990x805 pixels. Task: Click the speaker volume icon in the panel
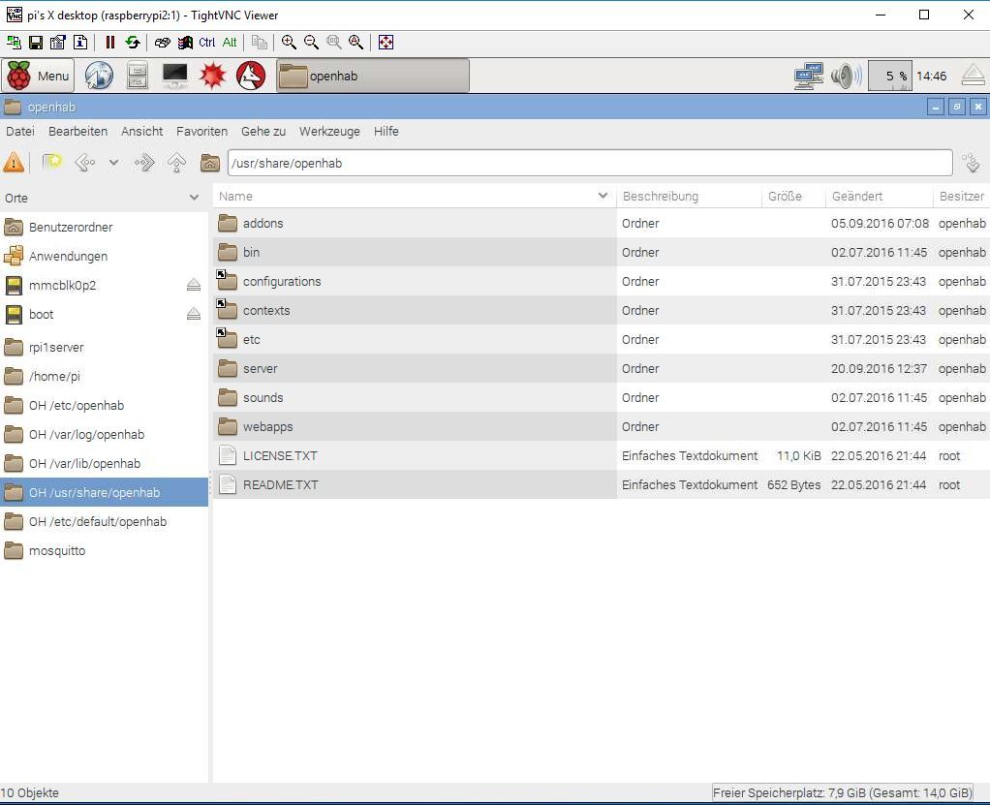point(845,76)
